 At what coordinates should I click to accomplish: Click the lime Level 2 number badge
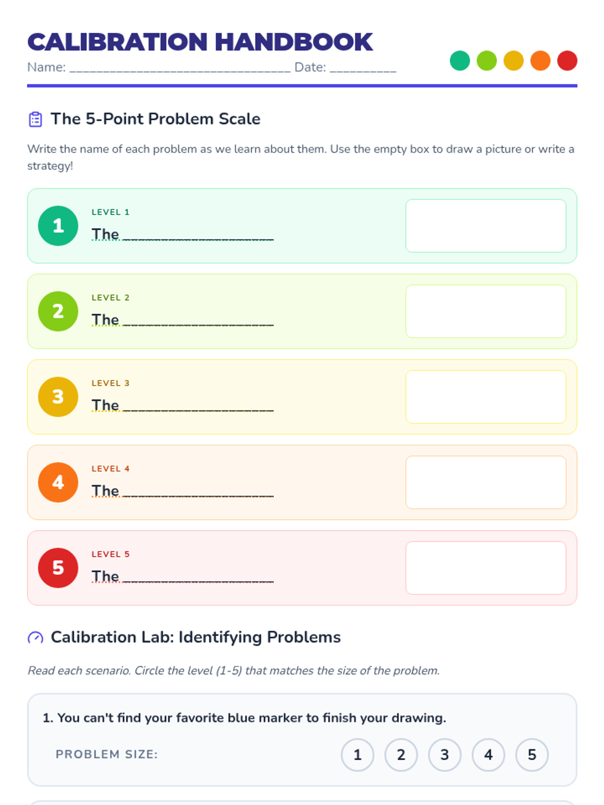click(58, 311)
